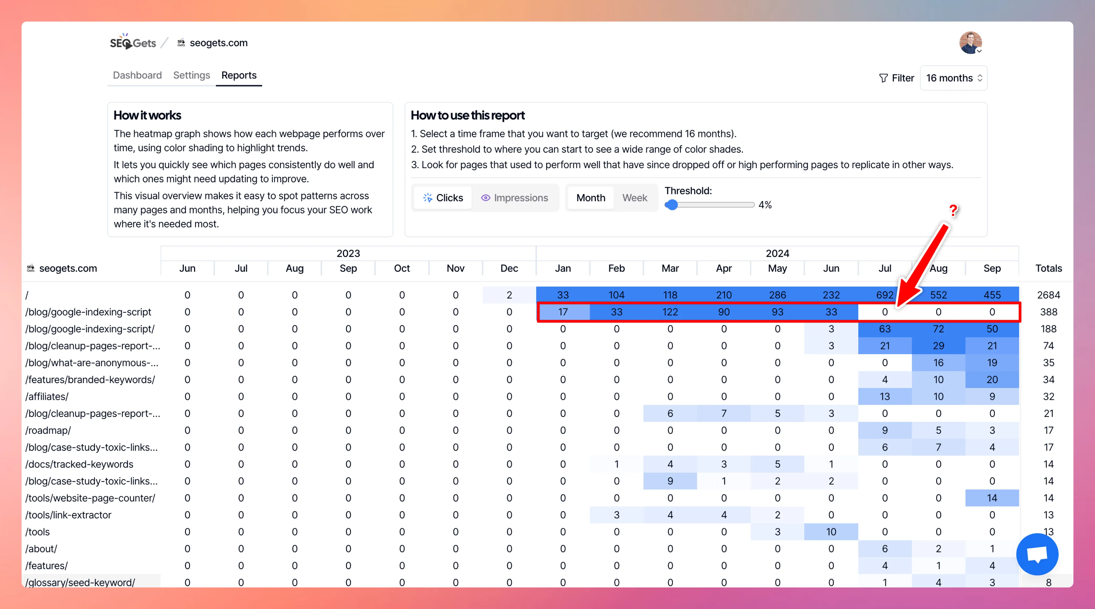
Task: Expand avatar account menu chevron
Action: [979, 51]
